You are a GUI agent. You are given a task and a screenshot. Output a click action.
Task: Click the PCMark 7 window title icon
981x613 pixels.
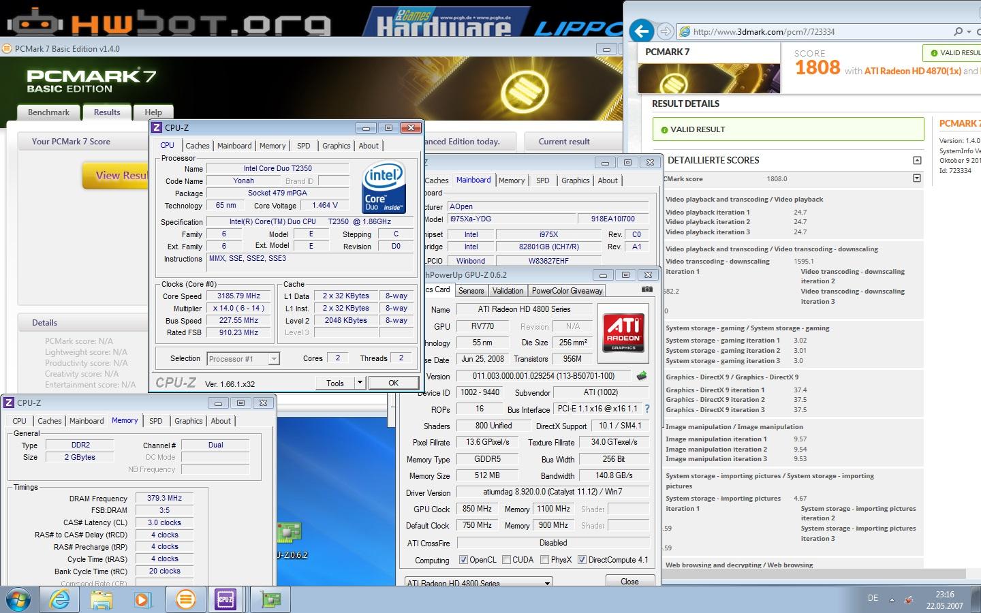pos(7,48)
